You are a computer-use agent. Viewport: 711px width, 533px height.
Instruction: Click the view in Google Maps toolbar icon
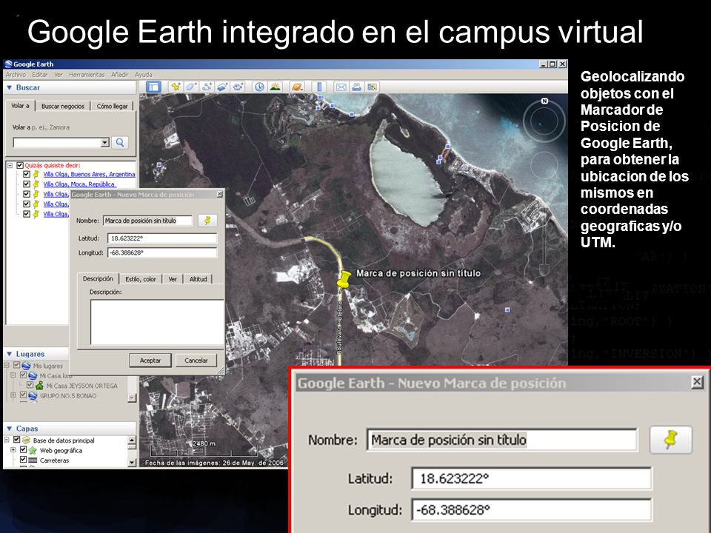click(x=373, y=87)
